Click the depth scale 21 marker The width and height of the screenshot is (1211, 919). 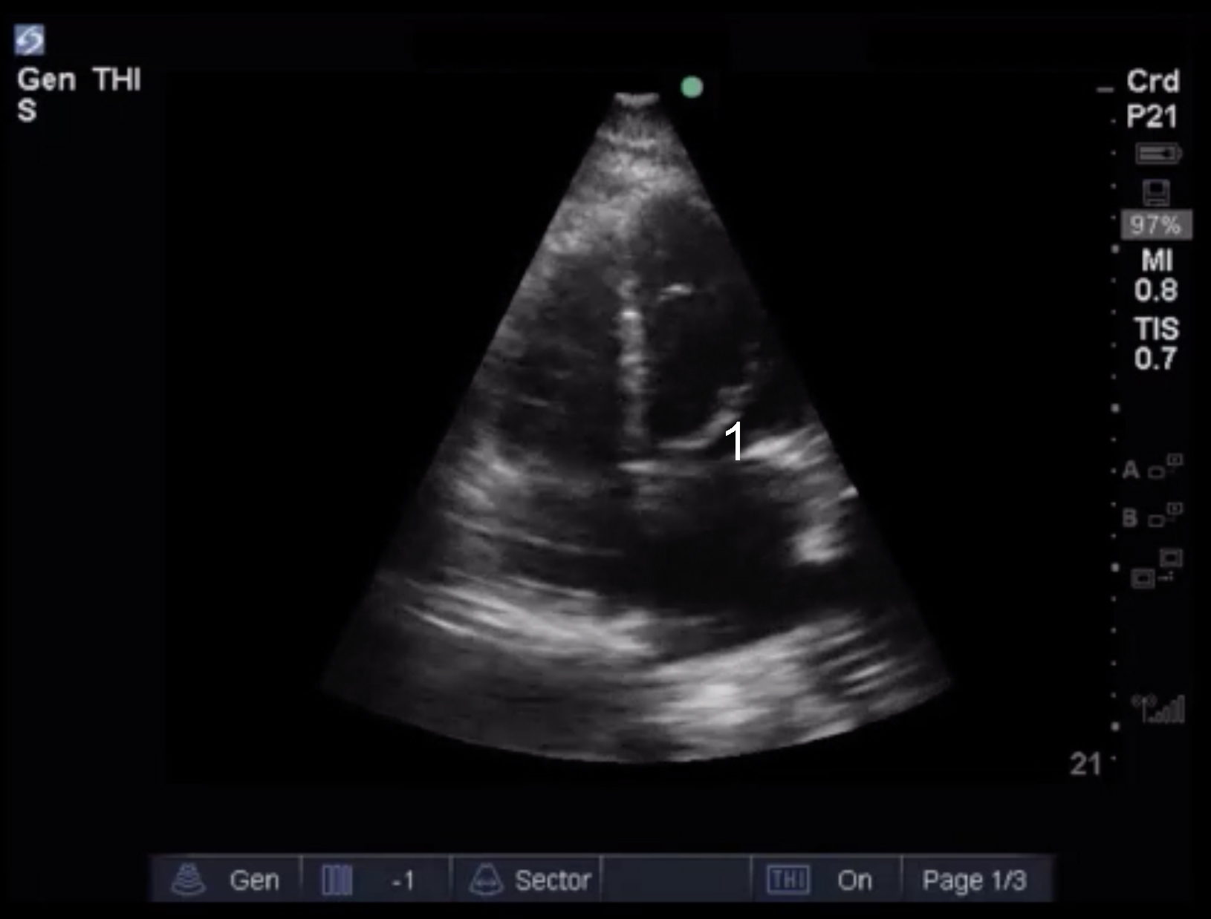1085,764
